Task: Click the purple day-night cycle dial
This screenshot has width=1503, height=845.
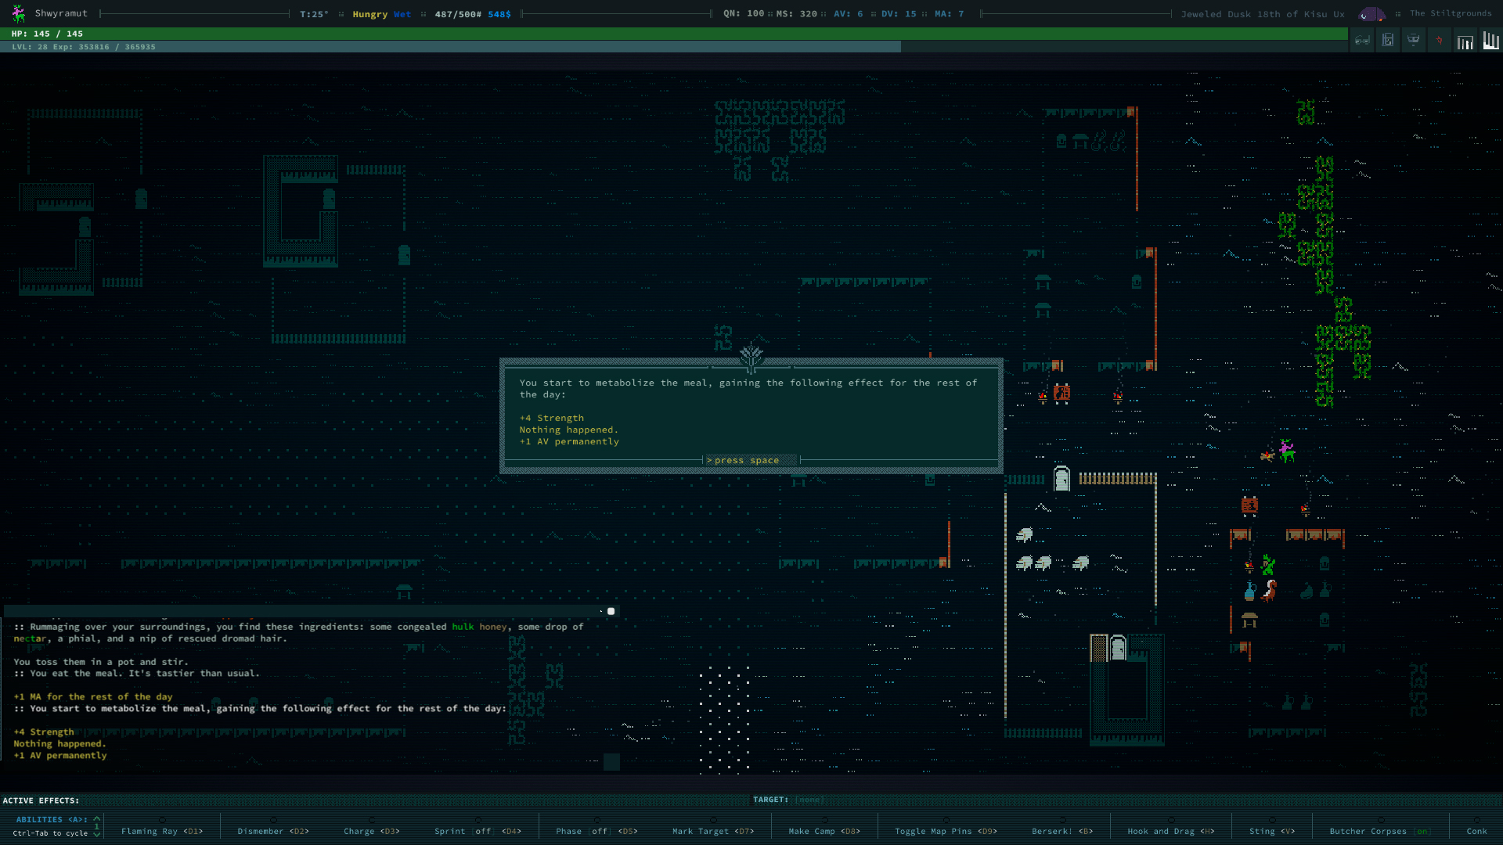Action: click(1371, 14)
